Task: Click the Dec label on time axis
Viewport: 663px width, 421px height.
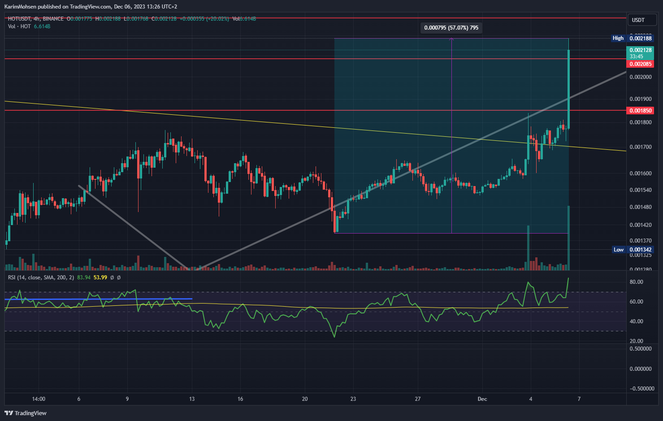Action: coord(482,399)
